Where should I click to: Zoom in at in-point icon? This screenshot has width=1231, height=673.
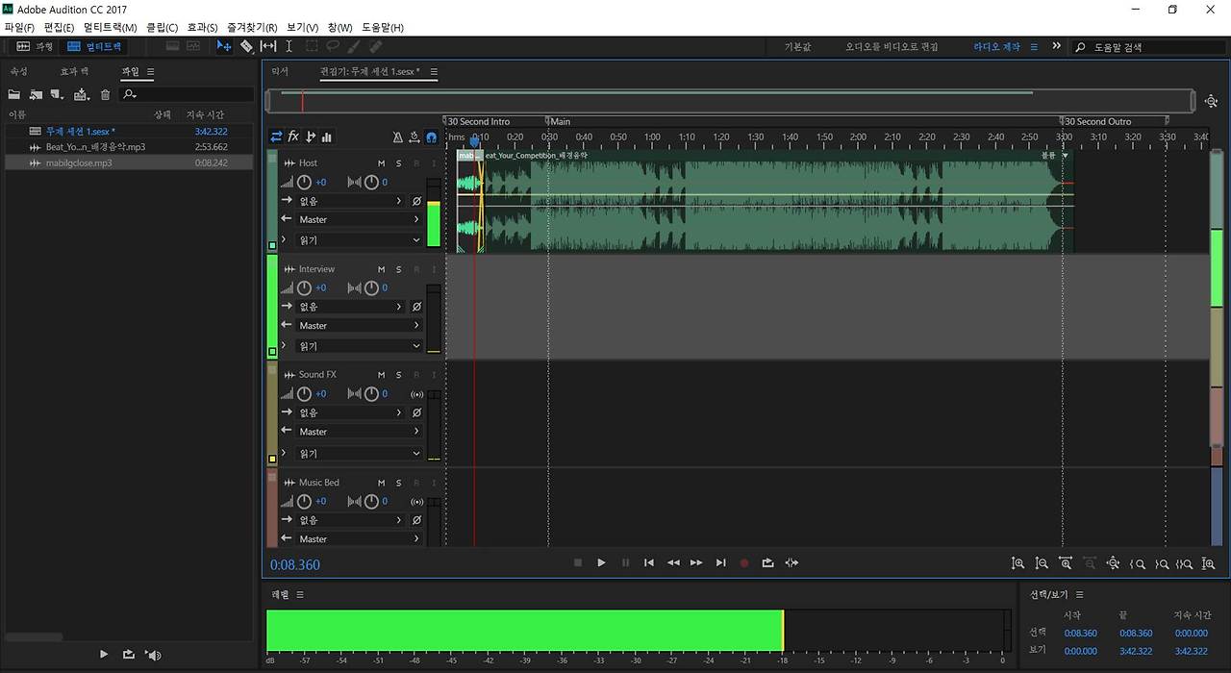1137,563
